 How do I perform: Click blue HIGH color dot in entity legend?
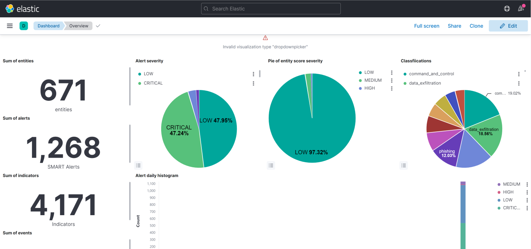point(360,88)
